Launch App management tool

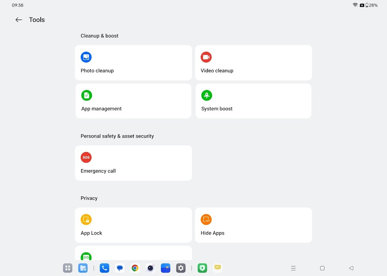coord(133,101)
